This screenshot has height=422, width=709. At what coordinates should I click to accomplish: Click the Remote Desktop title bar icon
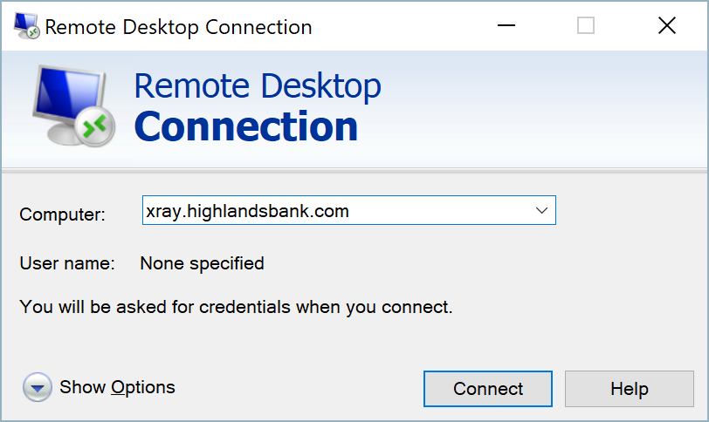(x=25, y=27)
